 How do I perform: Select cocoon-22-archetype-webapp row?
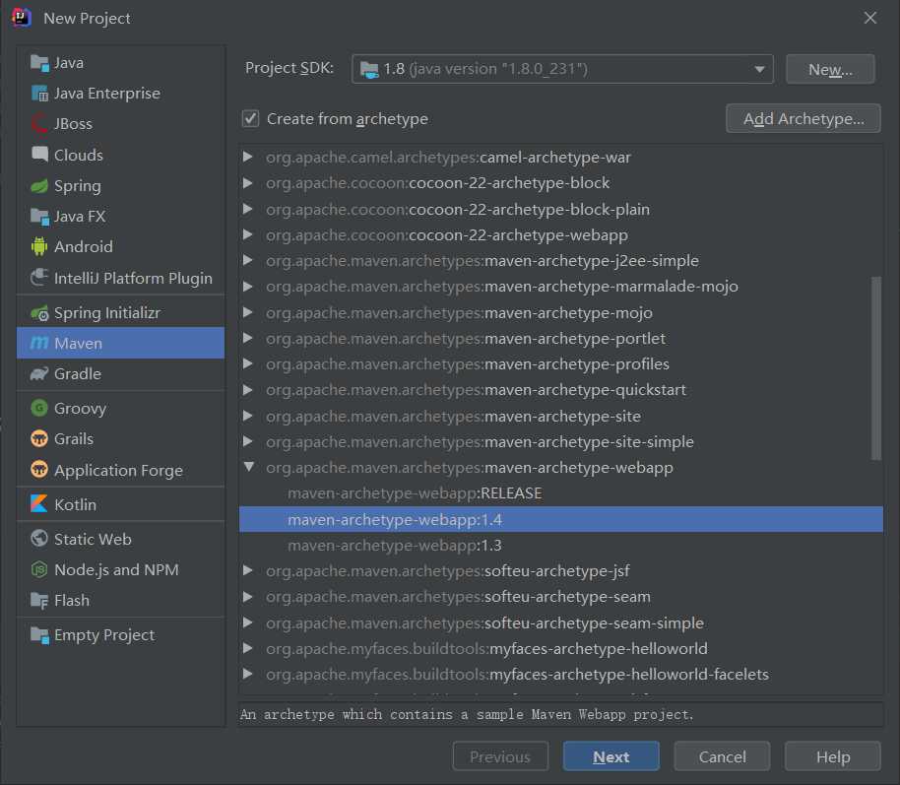coord(561,234)
